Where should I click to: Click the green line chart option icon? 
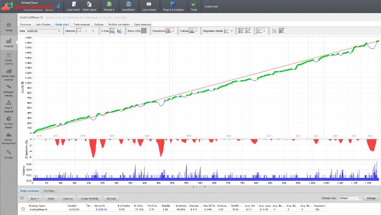coord(260,31)
